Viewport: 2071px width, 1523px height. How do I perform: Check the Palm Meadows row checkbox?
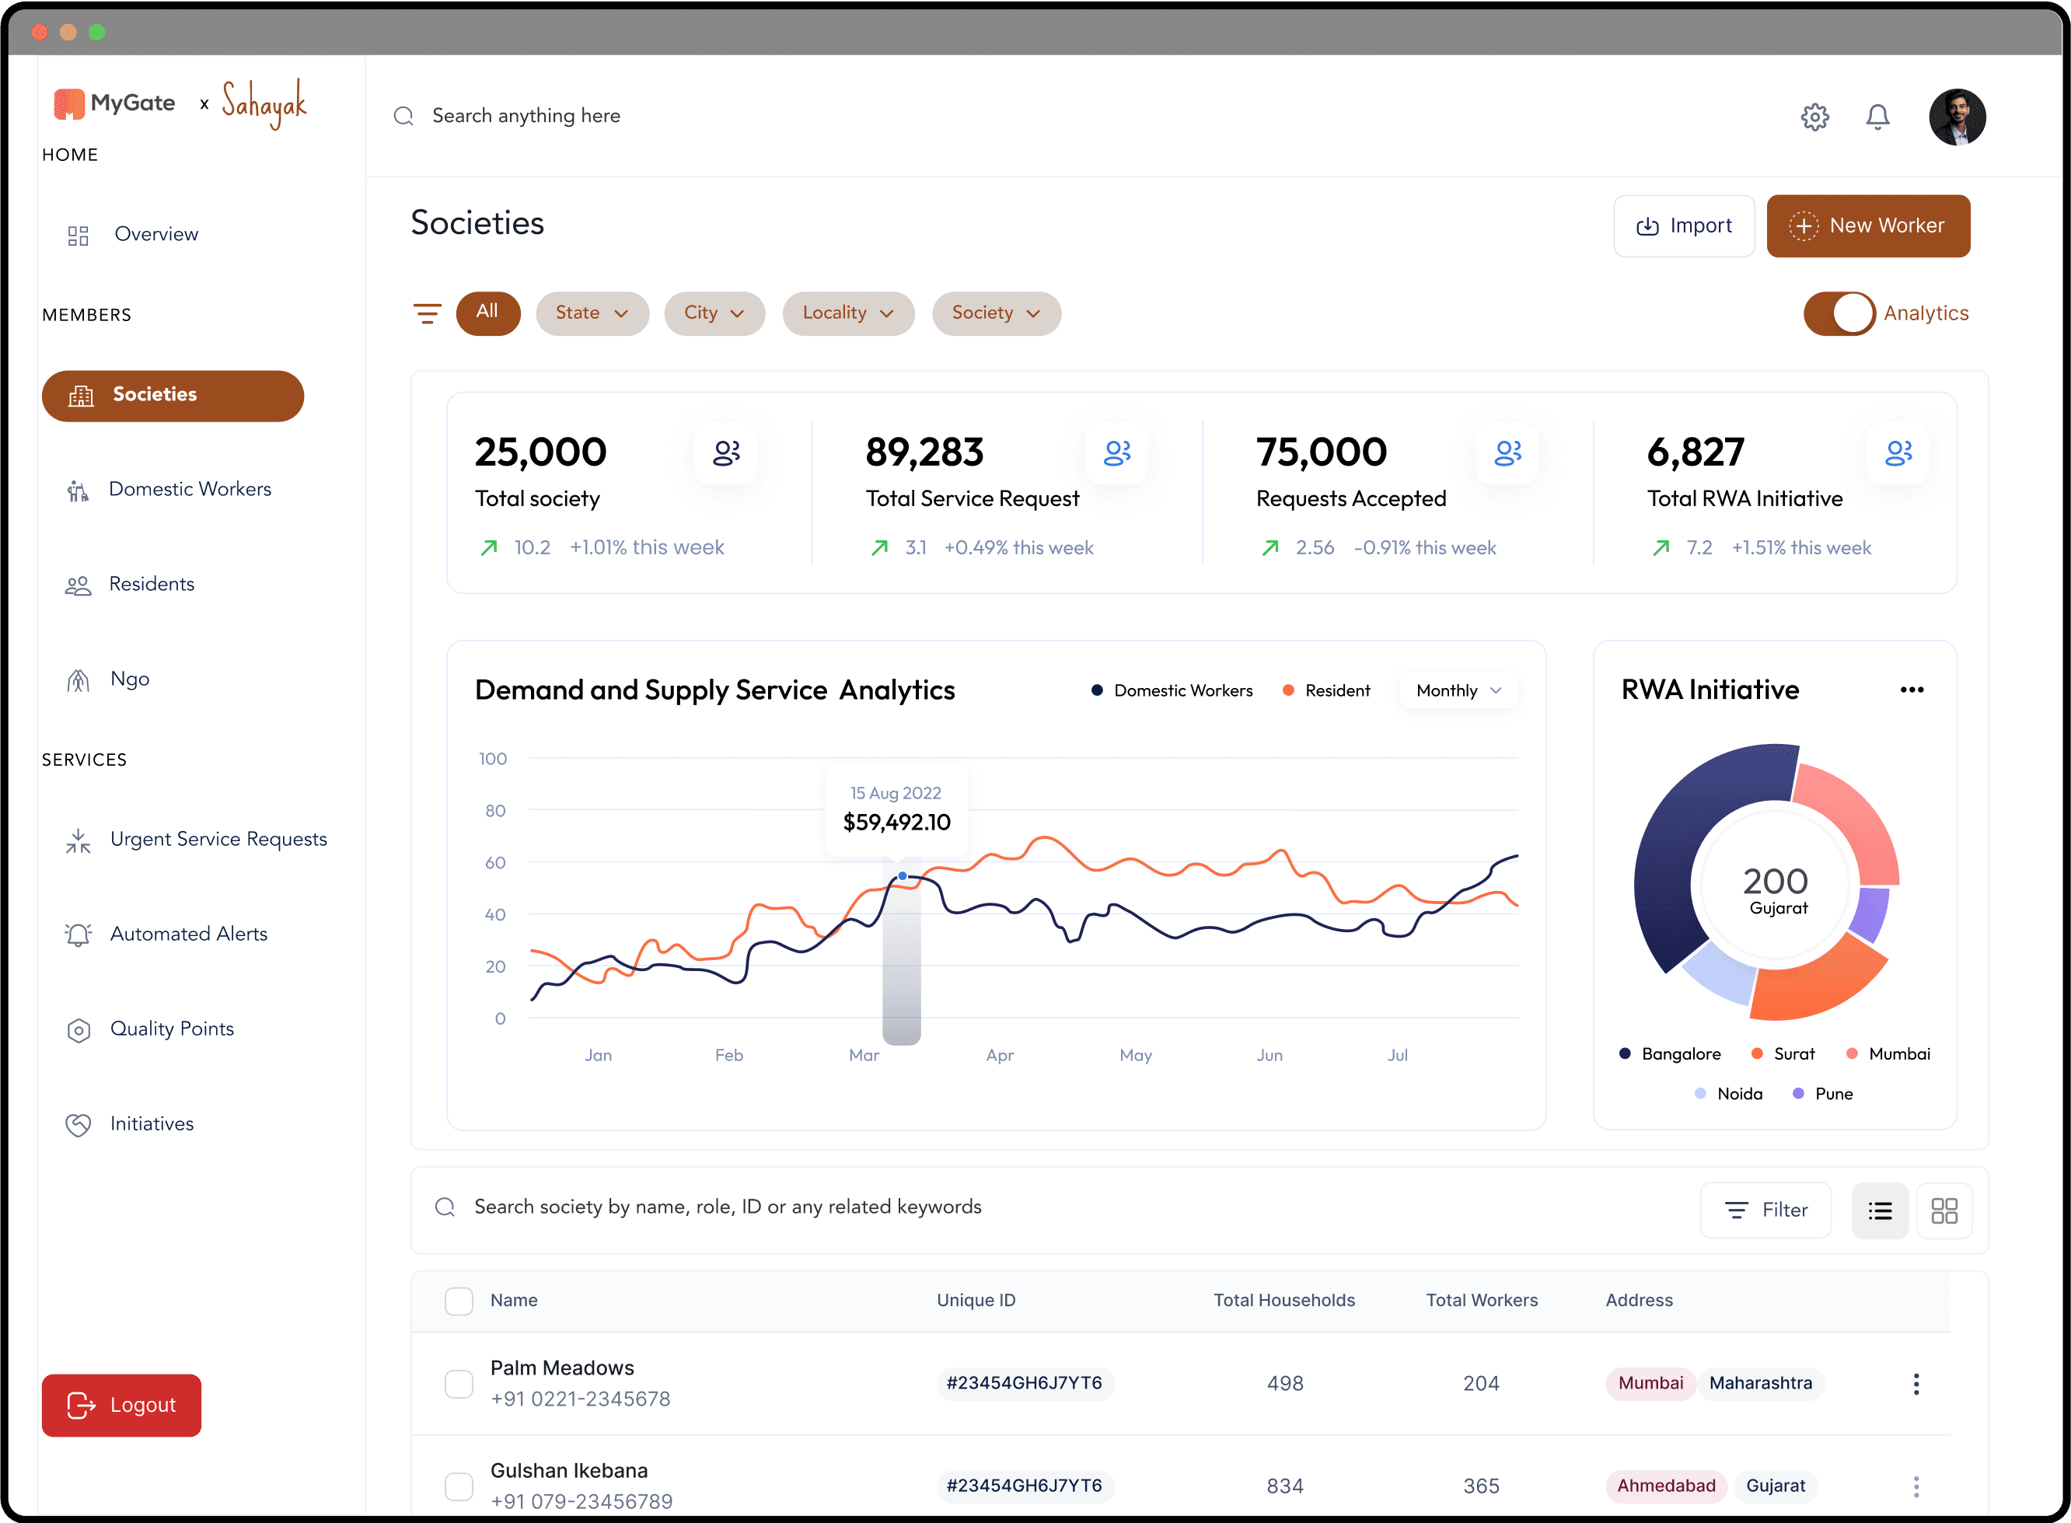coord(459,1383)
